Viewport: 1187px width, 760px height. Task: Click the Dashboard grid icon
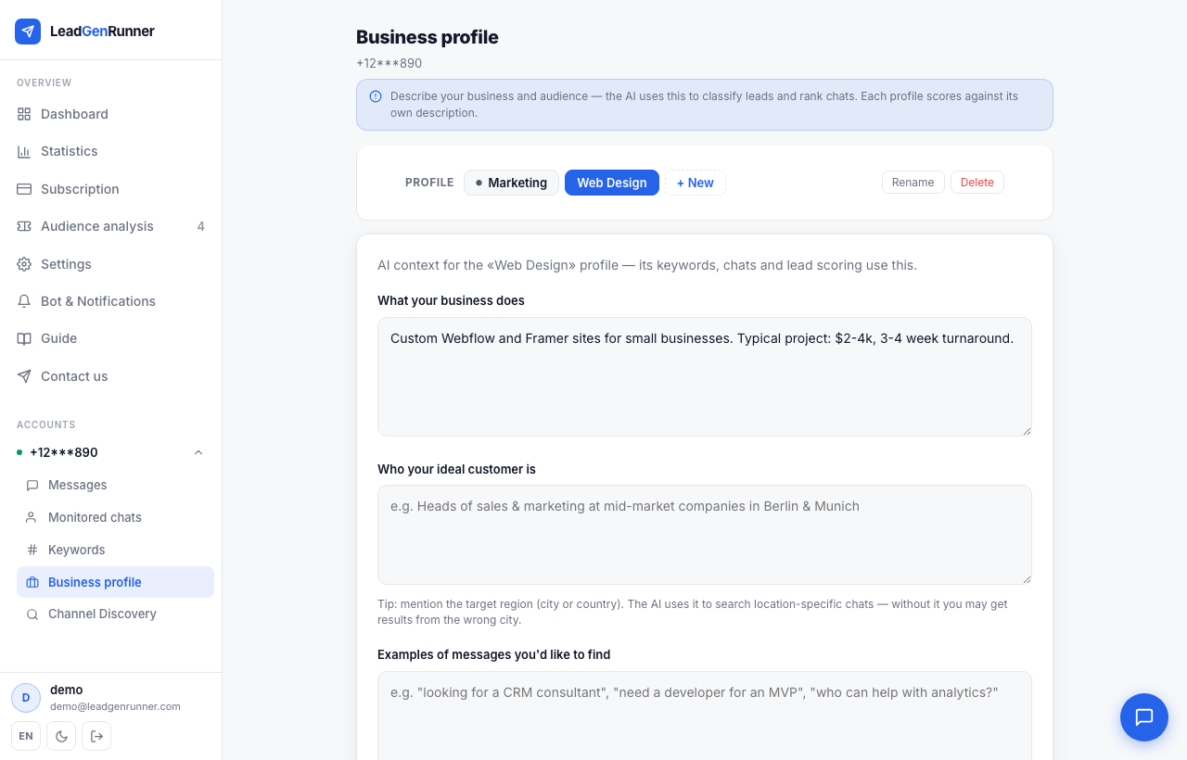[x=24, y=114]
